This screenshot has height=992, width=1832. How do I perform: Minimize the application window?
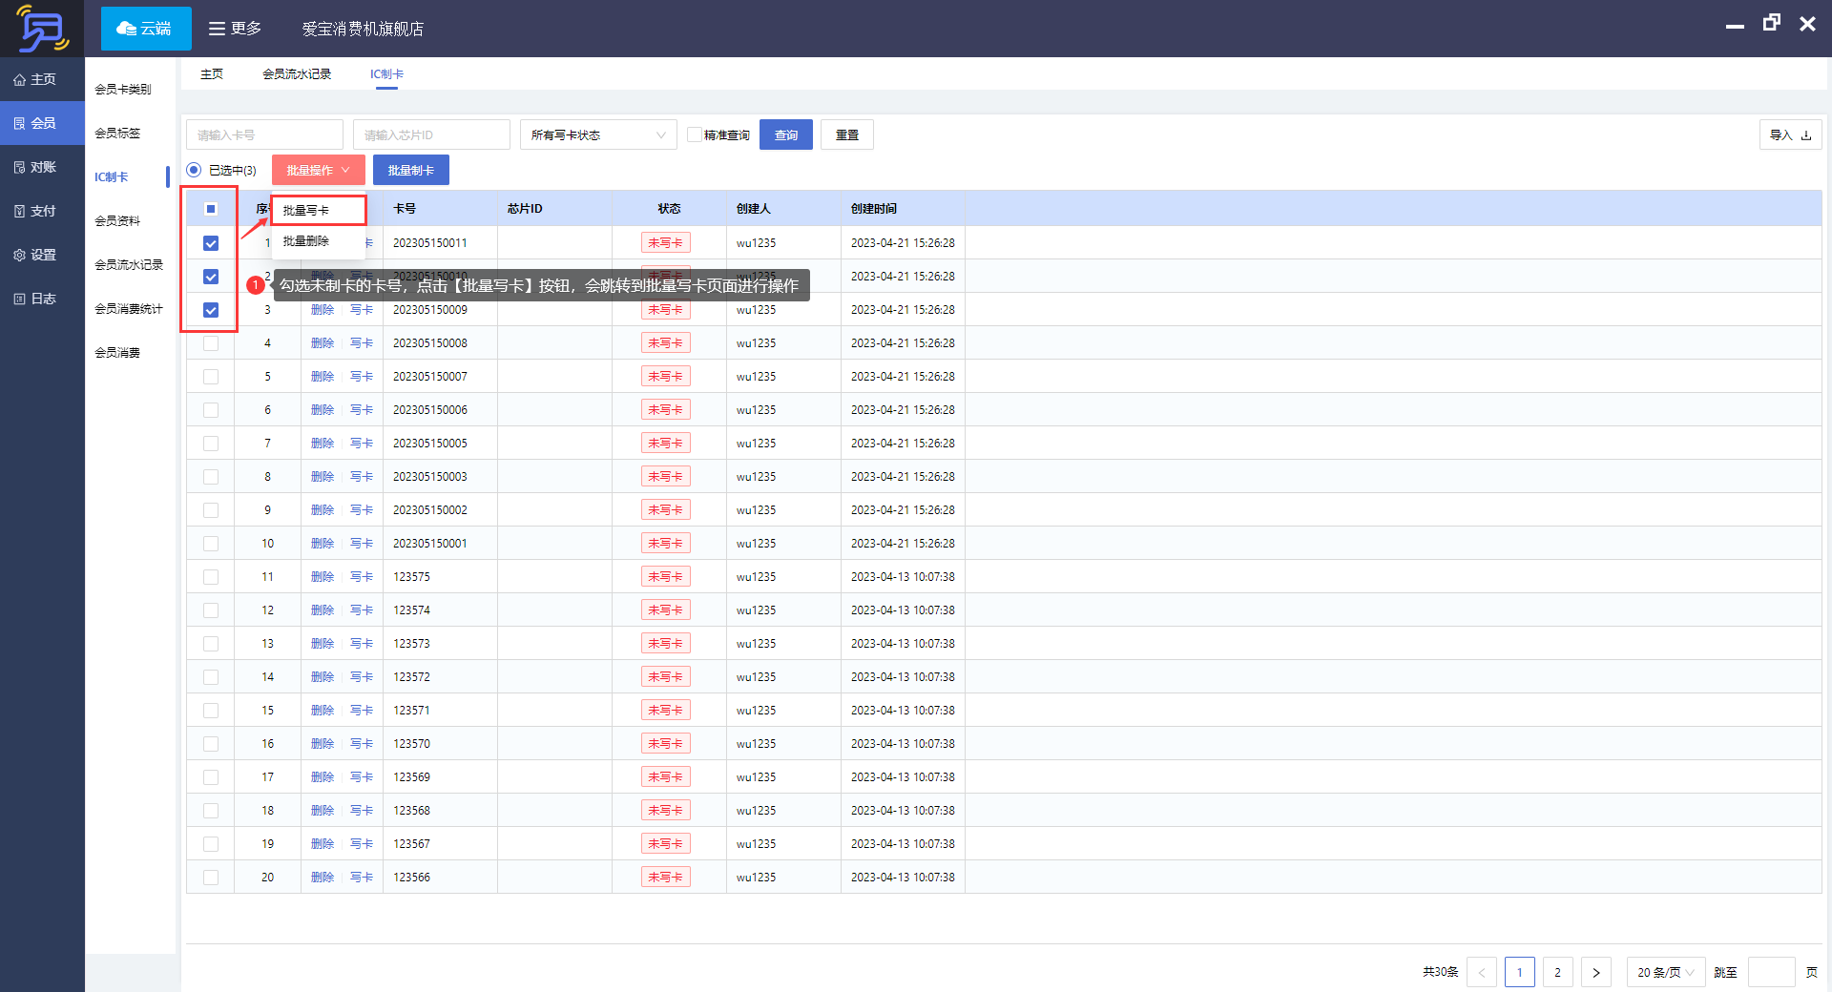pos(1735,26)
